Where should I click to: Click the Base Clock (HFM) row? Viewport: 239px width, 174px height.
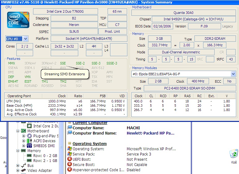(66, 106)
